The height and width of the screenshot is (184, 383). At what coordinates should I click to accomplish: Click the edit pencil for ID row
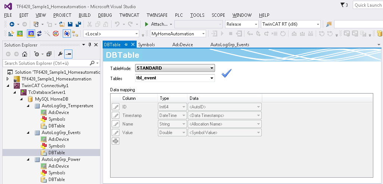pos(115,107)
